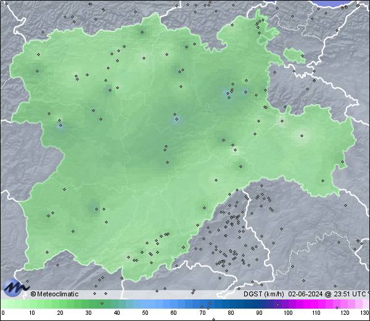Click the DGST (km/h) label
The height and width of the screenshot is (321, 370).
pyautogui.click(x=263, y=294)
